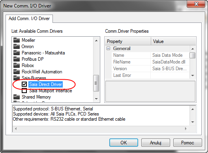Click the Shared Memory folder icon
208x153 pixels.
click(17, 97)
